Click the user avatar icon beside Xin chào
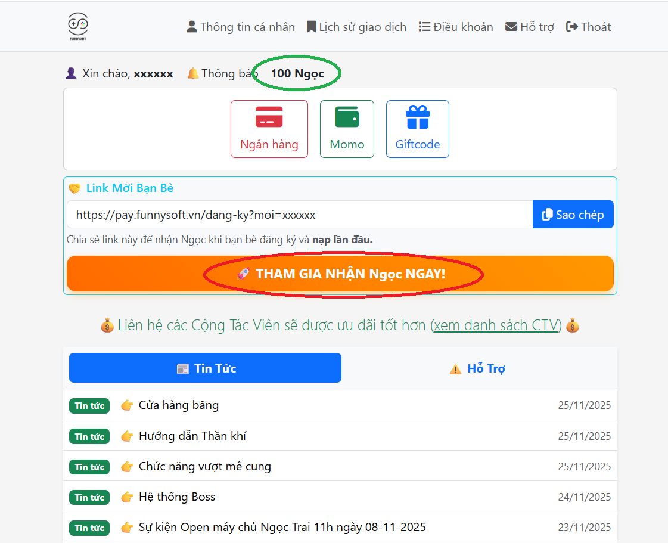This screenshot has height=543, width=668. pos(71,74)
